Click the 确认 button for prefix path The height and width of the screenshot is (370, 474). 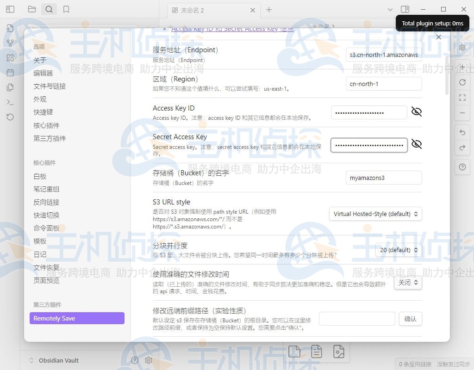(x=410, y=319)
